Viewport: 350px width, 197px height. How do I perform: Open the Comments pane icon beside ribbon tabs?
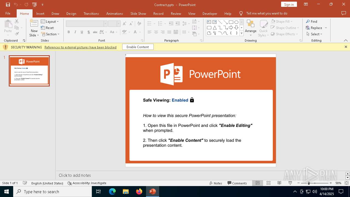pyautogui.click(x=344, y=13)
